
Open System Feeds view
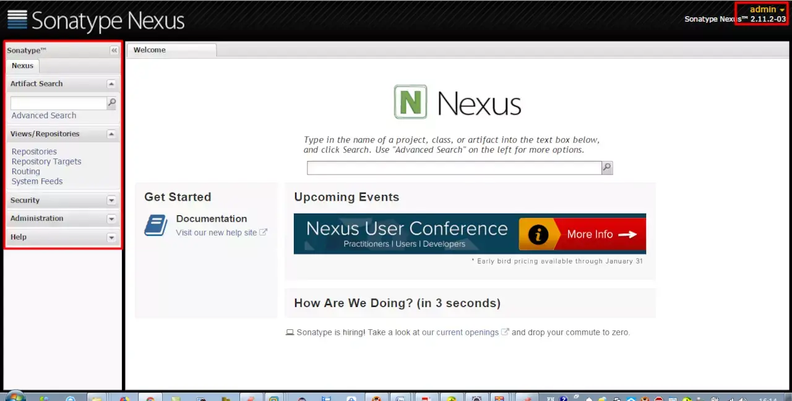click(37, 181)
